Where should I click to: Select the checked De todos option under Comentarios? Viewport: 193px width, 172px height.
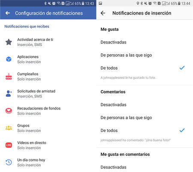(145, 130)
